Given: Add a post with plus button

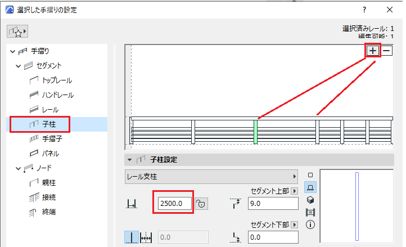Looking at the screenshot, I should click(x=373, y=51).
